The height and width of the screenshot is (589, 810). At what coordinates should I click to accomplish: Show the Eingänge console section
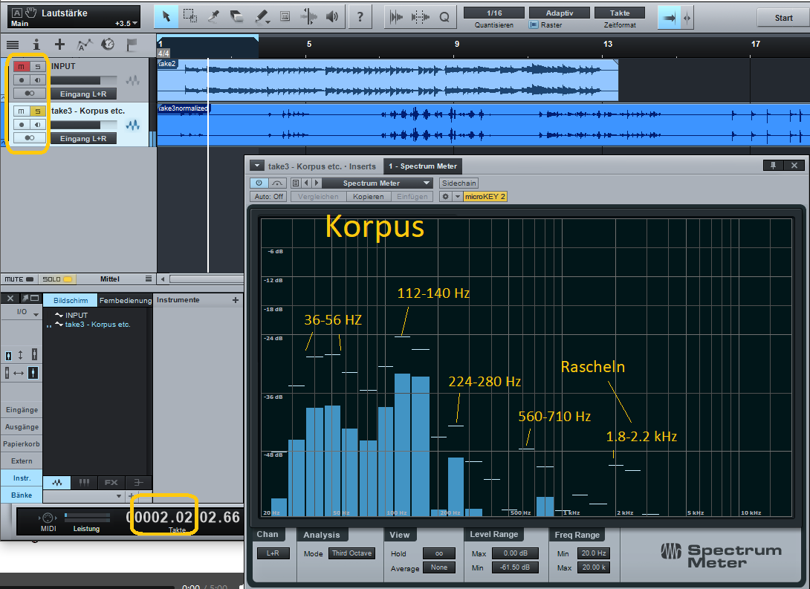[x=22, y=410]
